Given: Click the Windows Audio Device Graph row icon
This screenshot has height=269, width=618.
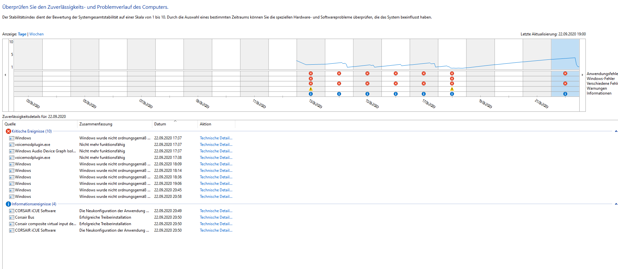Looking at the screenshot, I should 12,151.
